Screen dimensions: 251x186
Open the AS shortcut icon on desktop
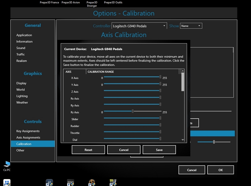coord(49,182)
